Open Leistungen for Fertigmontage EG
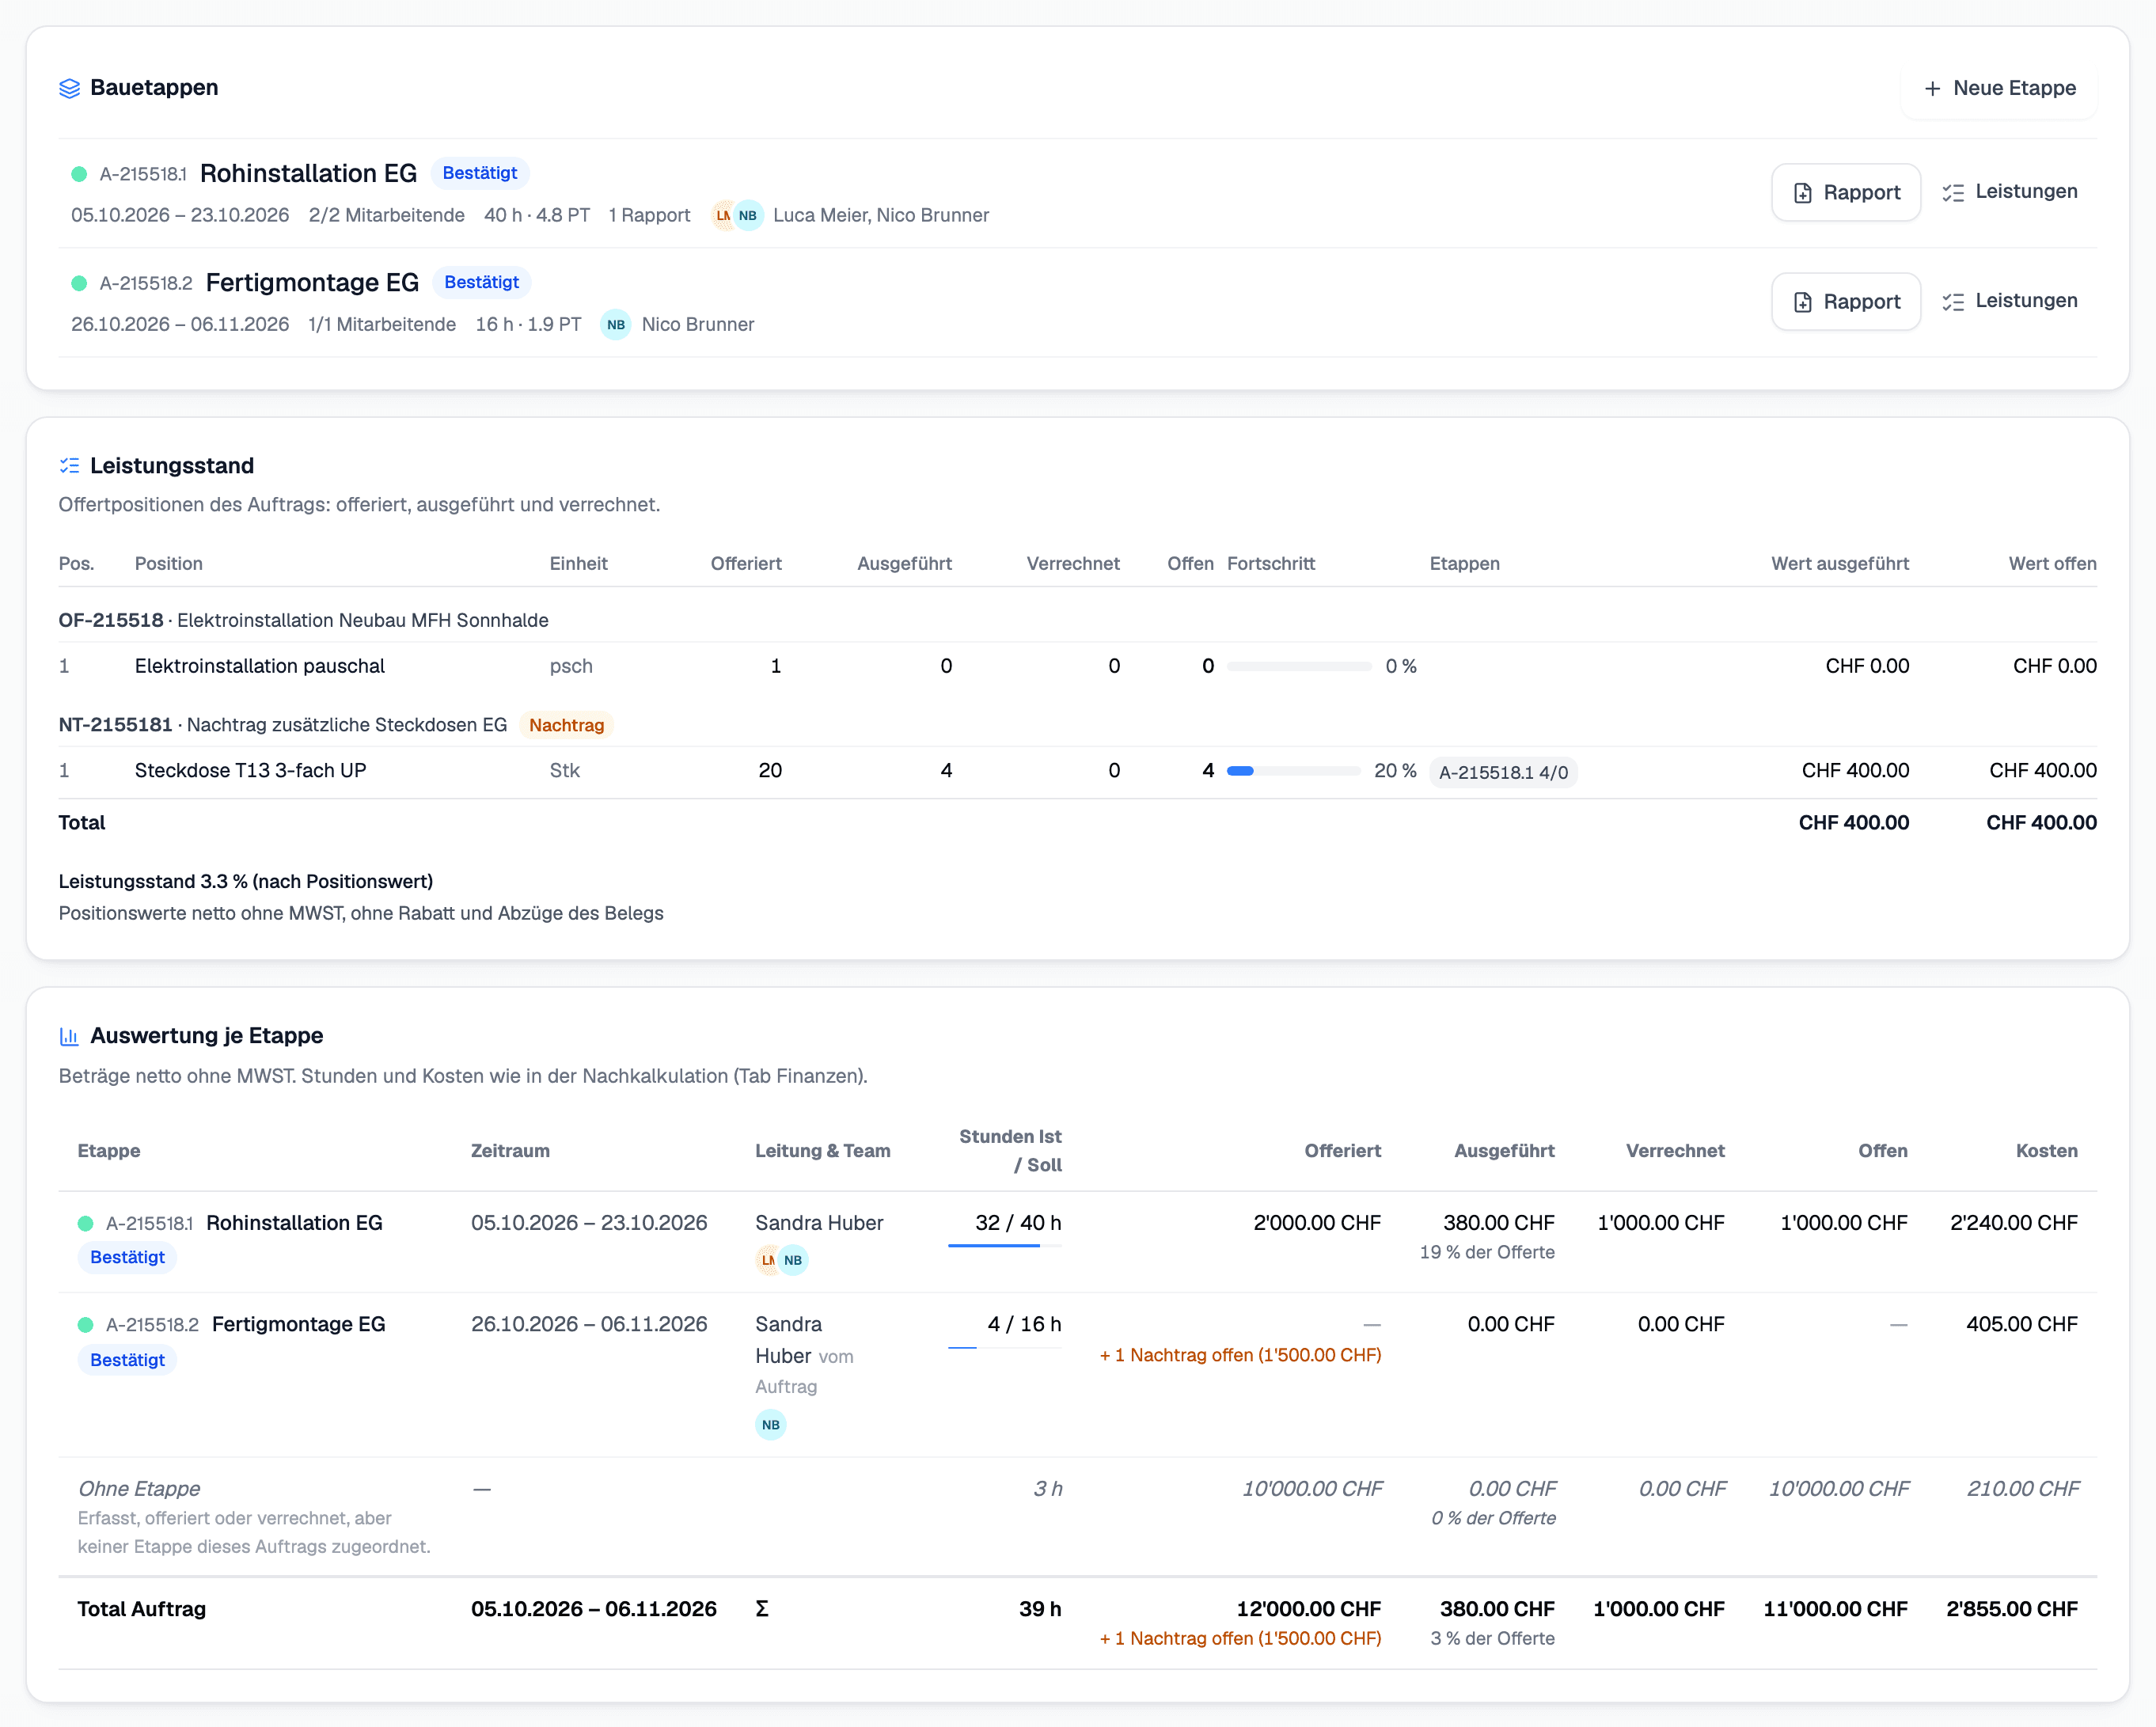The image size is (2156, 1727). tap(2010, 301)
